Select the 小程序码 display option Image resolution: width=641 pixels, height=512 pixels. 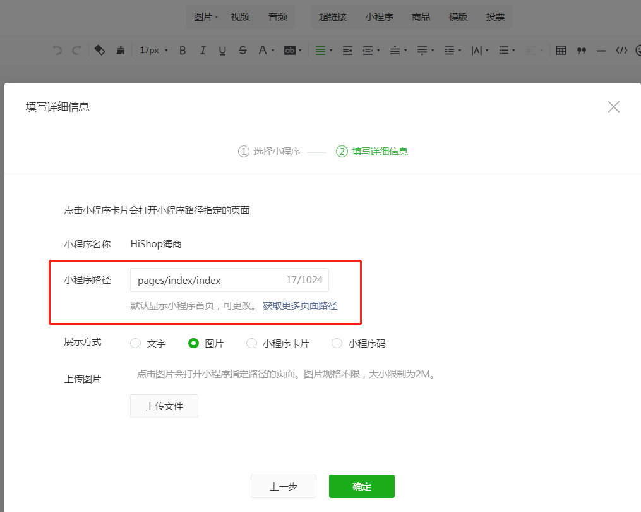[x=337, y=344]
